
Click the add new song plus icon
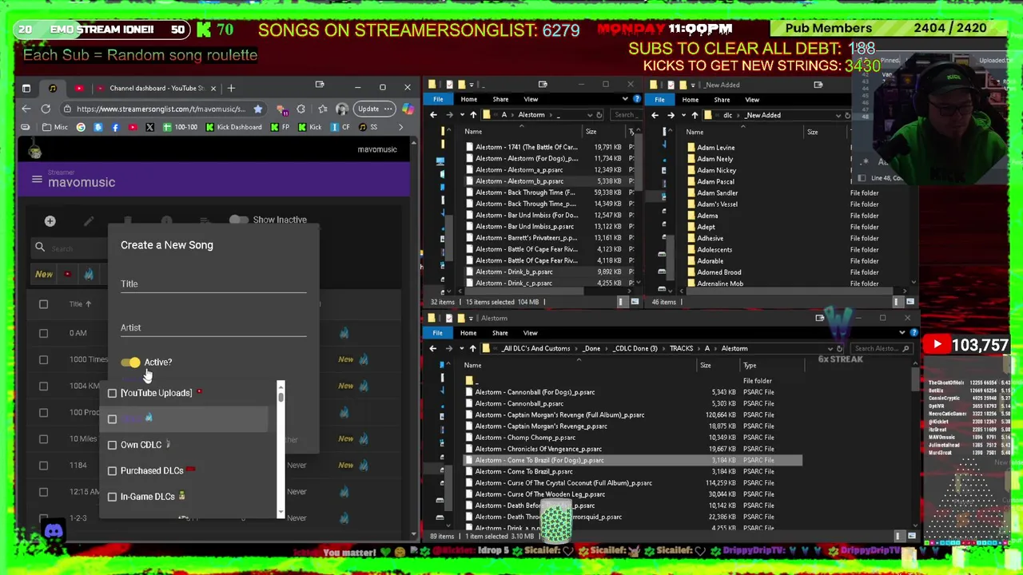coord(50,220)
